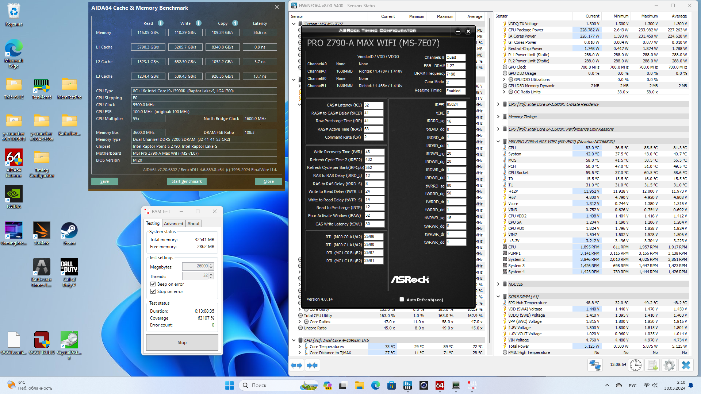Open the TestMem5 desktop icon
This screenshot has width=701, height=394.
(42, 89)
